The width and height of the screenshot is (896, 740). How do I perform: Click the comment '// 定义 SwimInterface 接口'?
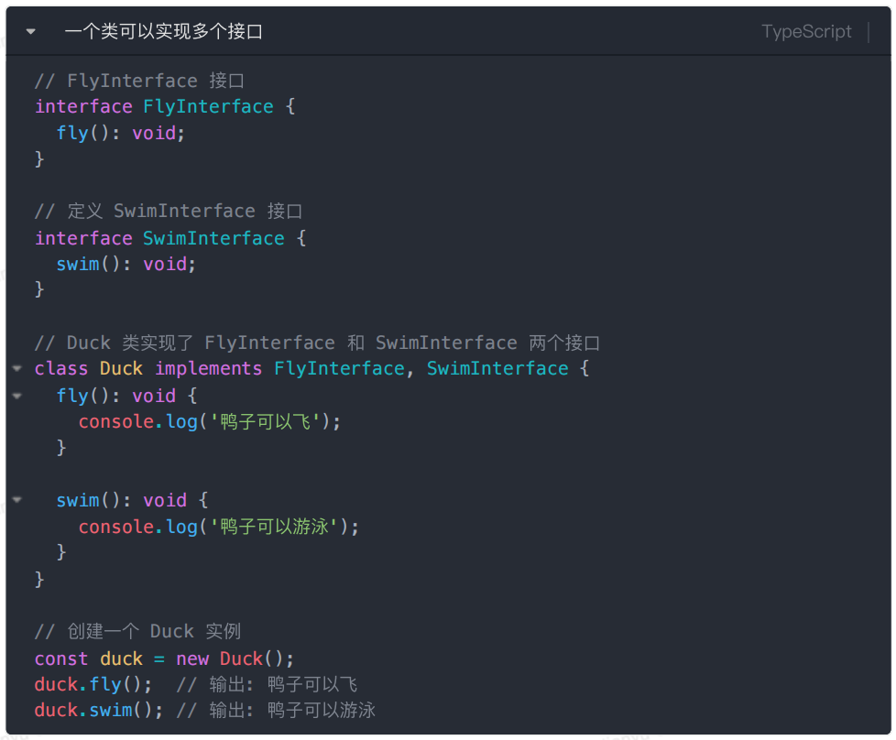click(169, 211)
